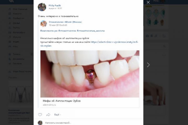Go to the next post with right arrow

coord(148,65)
